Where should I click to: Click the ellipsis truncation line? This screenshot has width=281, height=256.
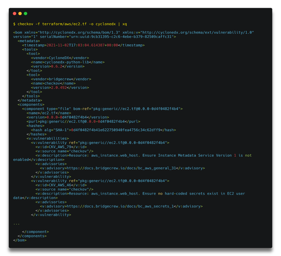(x=16, y=224)
